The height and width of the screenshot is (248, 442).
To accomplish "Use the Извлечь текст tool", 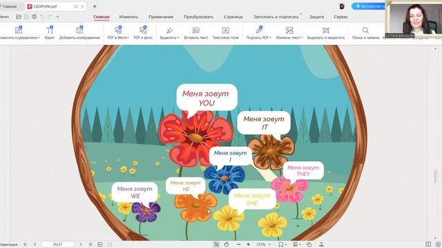I will (x=289, y=32).
